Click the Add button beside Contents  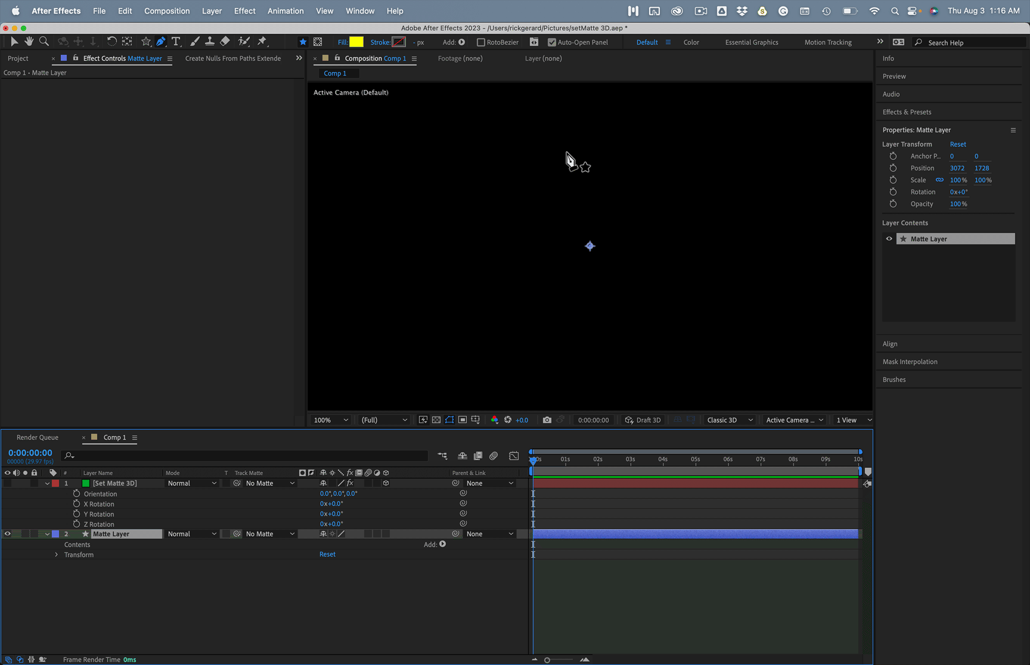pos(442,544)
